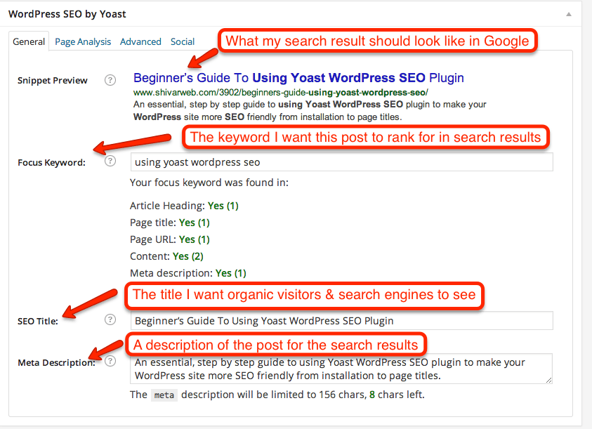
Task: Switch to the Page Analysis tab
Action: pyautogui.click(x=82, y=41)
